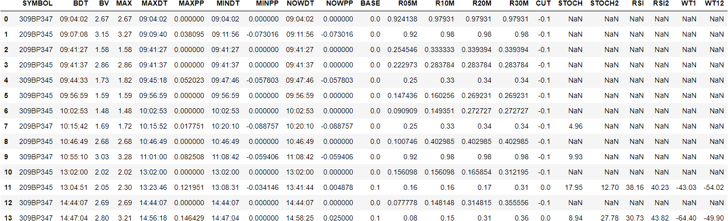Click the SYMBOL column header

coord(37,4)
